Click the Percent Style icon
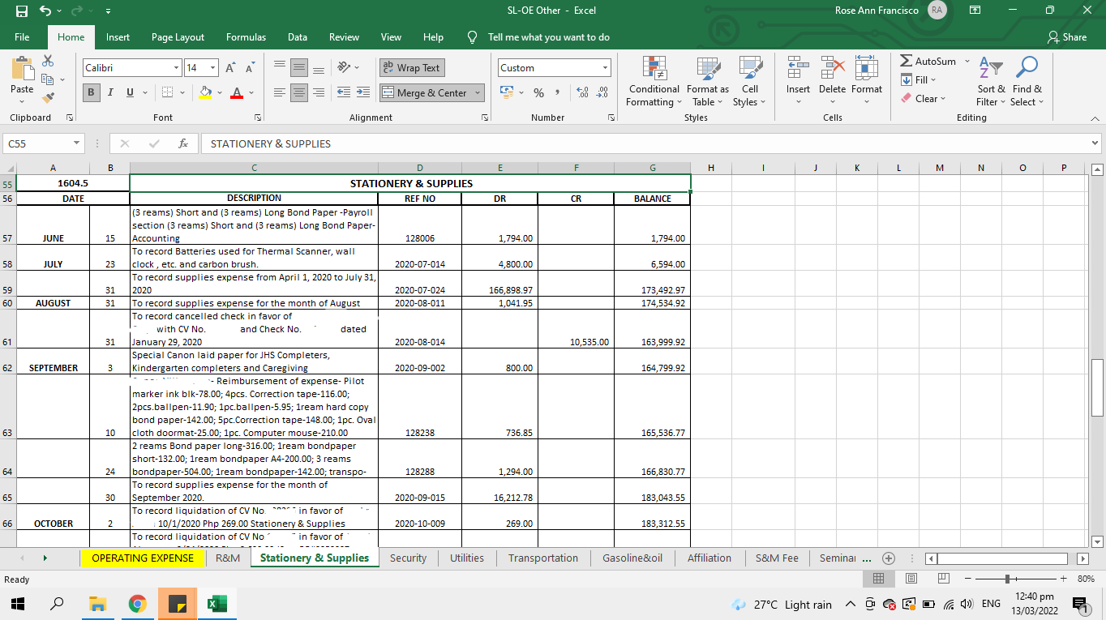This screenshot has height=620, width=1106. [538, 93]
